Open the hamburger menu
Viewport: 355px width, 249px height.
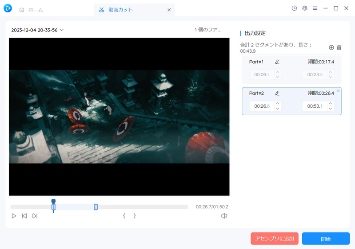pos(315,8)
